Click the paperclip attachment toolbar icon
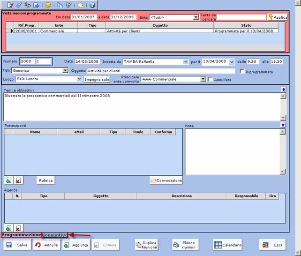The width and height of the screenshot is (301, 256). (x=19, y=5)
